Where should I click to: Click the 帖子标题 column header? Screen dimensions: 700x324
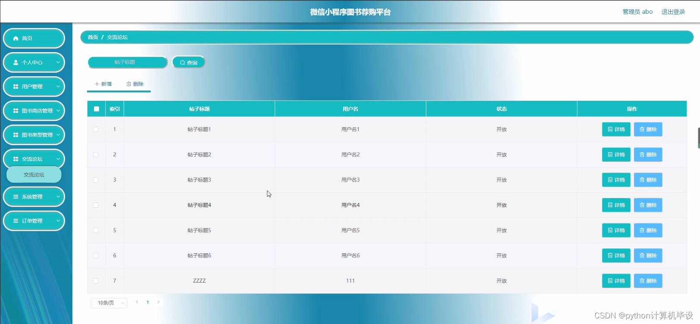point(200,109)
